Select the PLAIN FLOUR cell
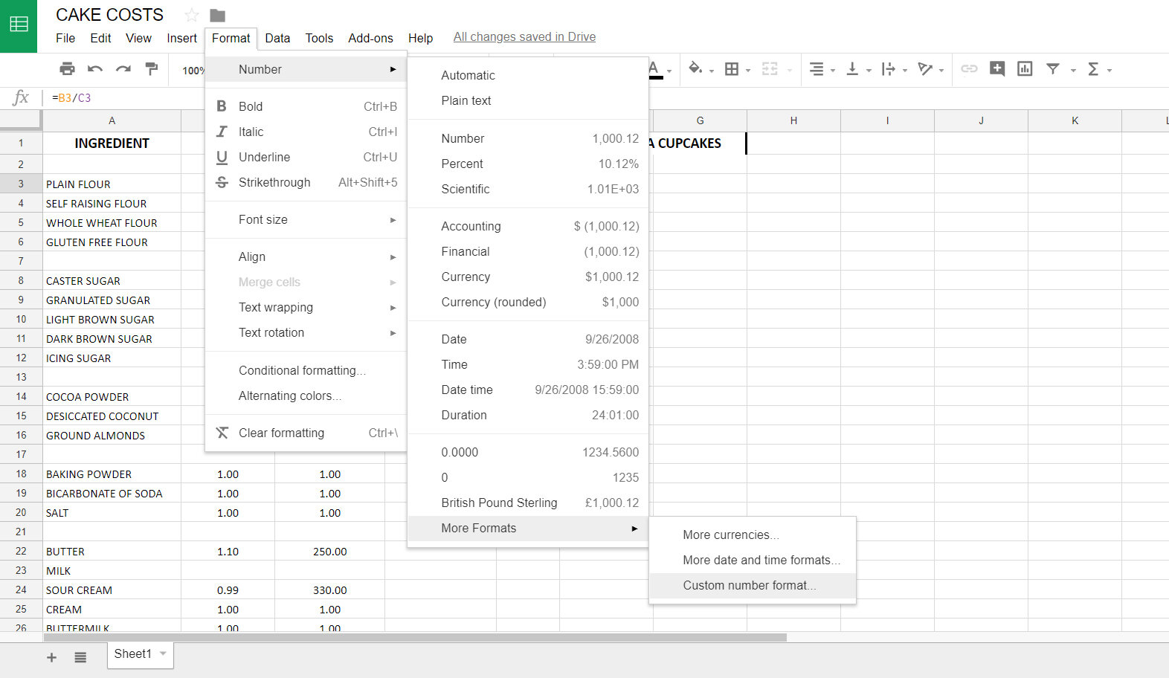 click(x=112, y=184)
